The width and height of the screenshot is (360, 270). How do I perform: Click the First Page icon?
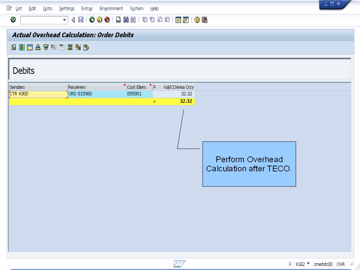point(145,20)
